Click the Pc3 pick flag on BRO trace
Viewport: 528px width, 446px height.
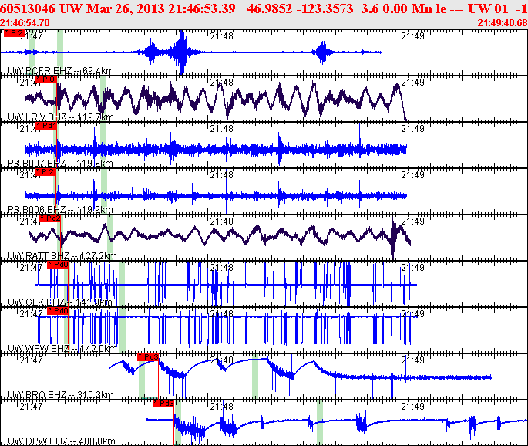[148, 357]
